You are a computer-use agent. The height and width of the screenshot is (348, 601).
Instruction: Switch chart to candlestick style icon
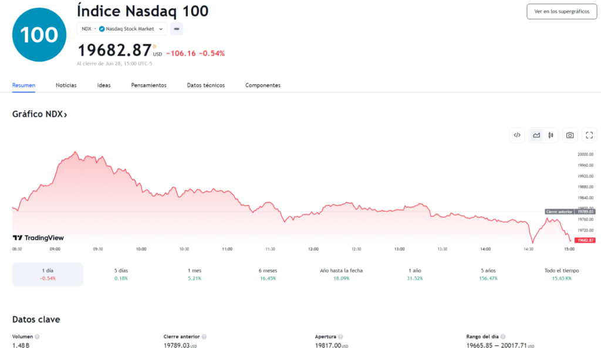[x=551, y=135]
